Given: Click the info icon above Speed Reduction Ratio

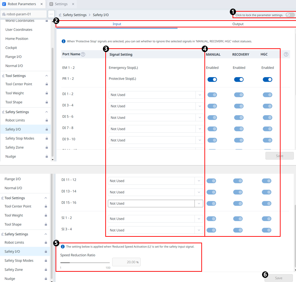Looking at the screenshot, I should [x=63, y=246].
